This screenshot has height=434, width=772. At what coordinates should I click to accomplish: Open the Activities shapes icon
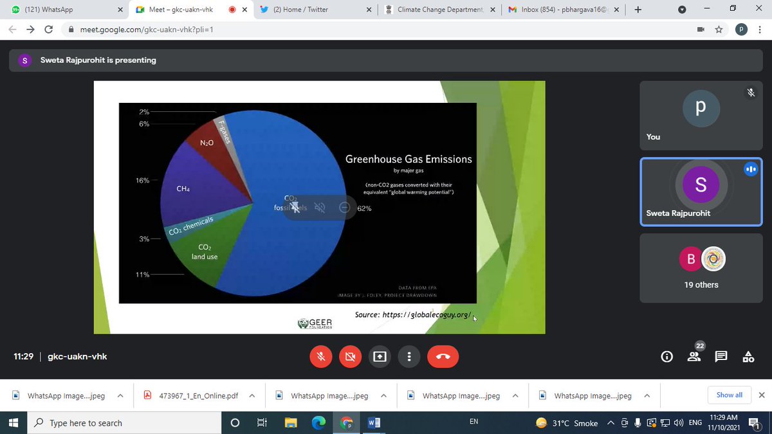[748, 356]
